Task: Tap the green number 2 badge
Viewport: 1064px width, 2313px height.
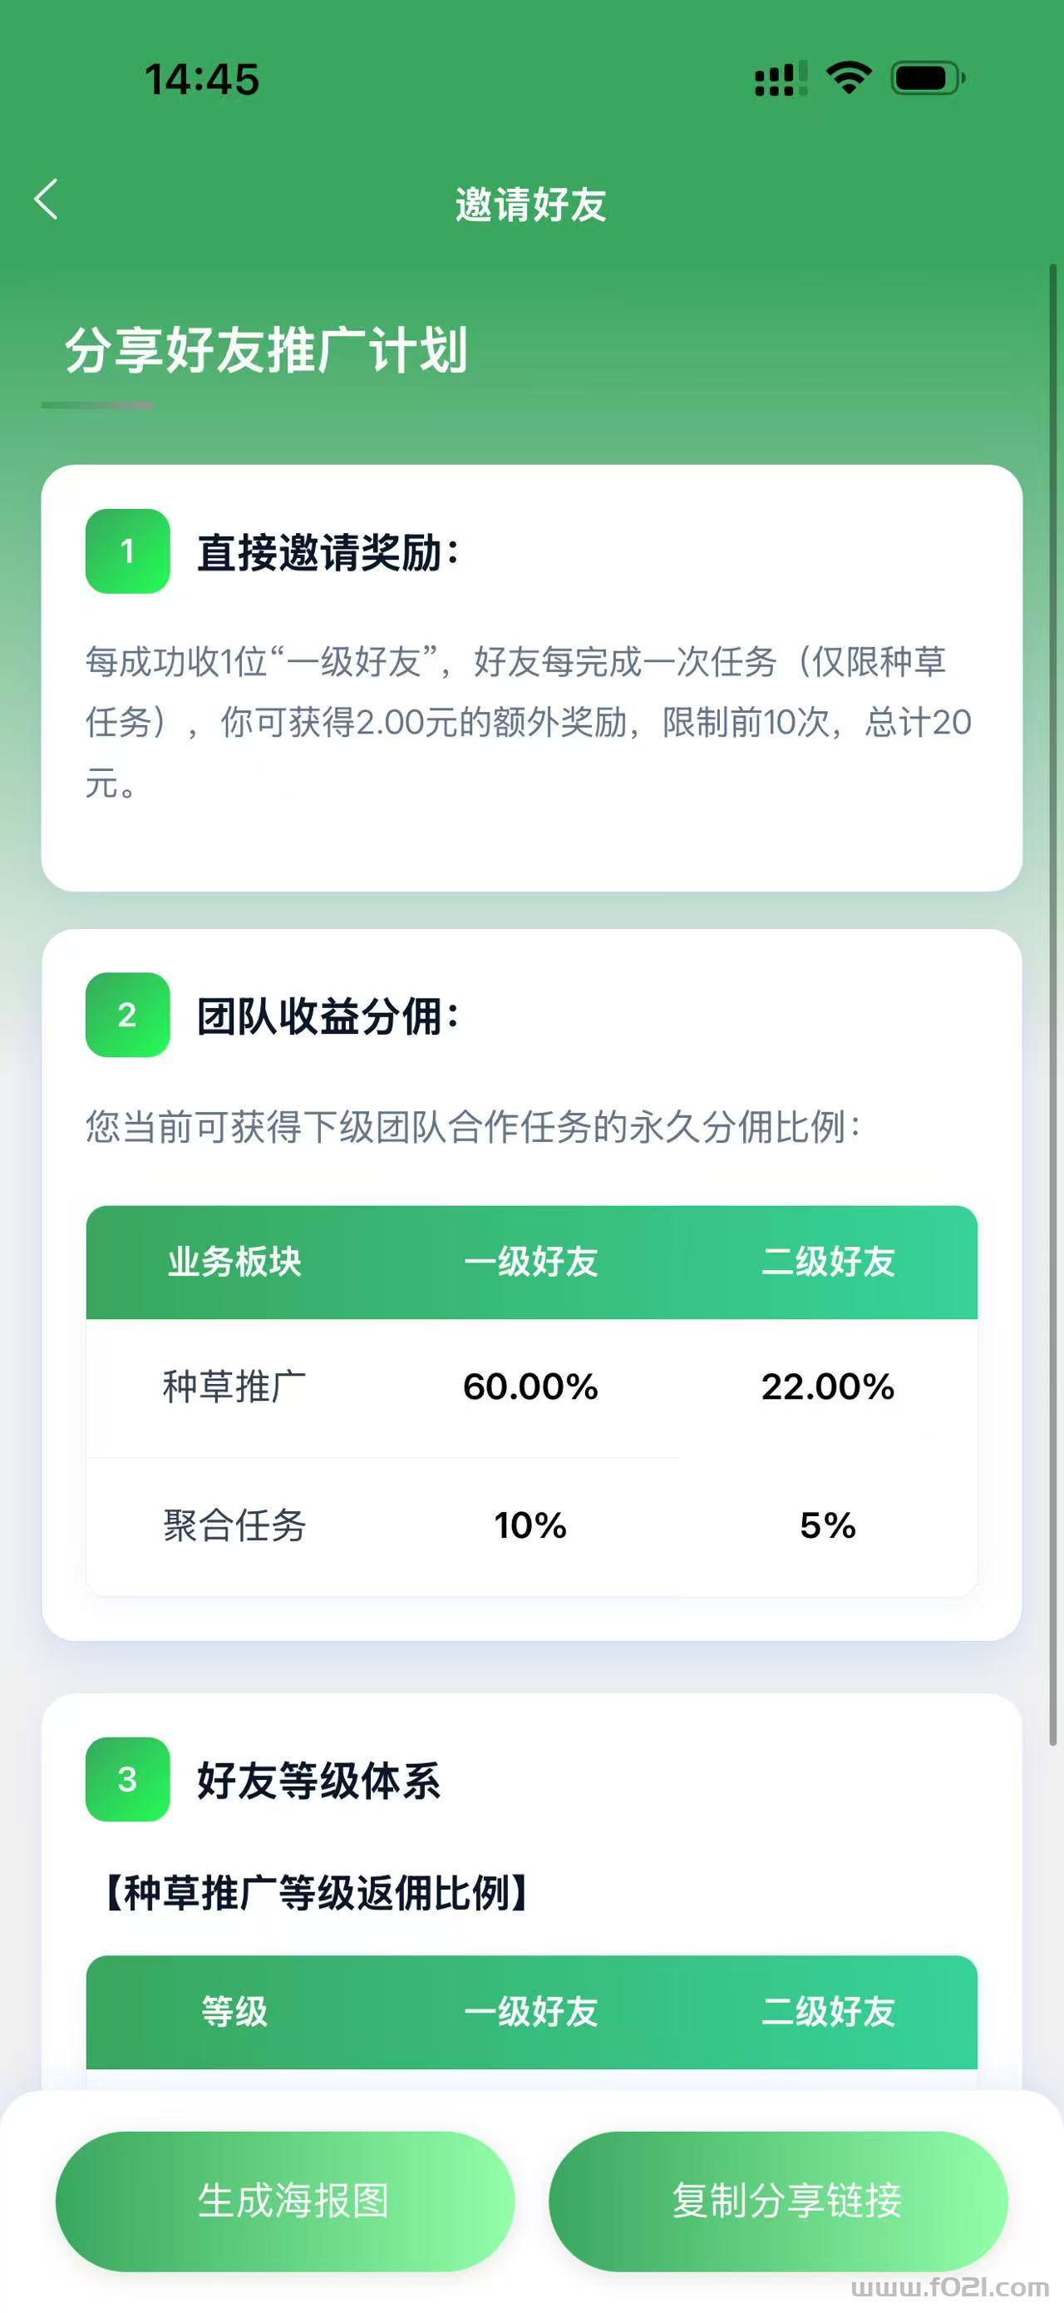Action: pos(127,1015)
